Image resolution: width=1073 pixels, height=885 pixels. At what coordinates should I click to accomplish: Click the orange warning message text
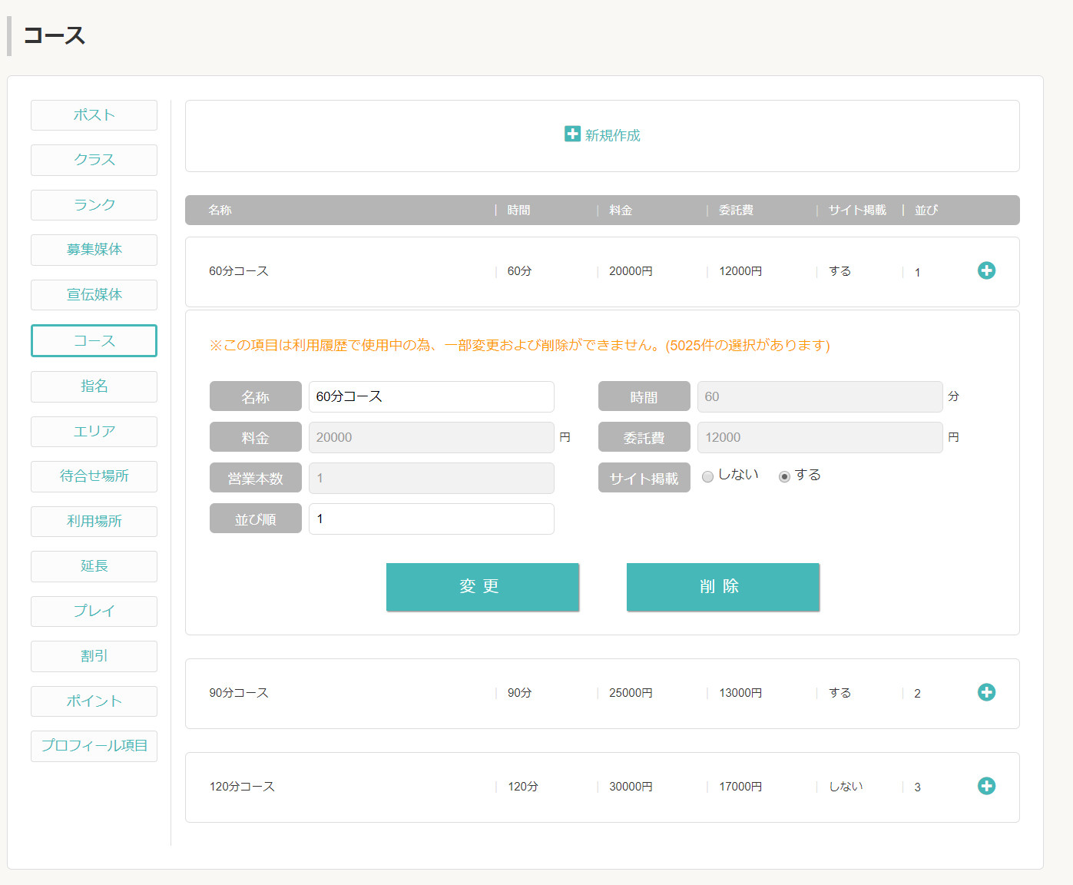pyautogui.click(x=519, y=345)
